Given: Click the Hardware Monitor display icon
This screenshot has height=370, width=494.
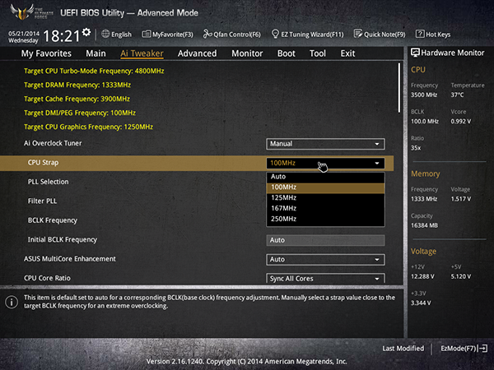Looking at the screenshot, I should tap(415, 53).
